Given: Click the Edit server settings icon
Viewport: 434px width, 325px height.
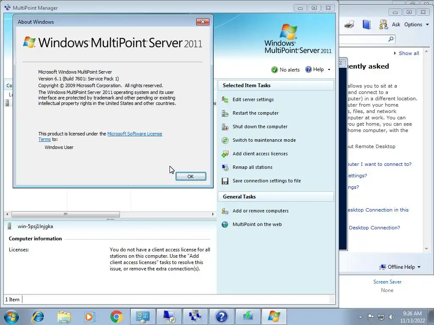Looking at the screenshot, I should [x=225, y=100].
